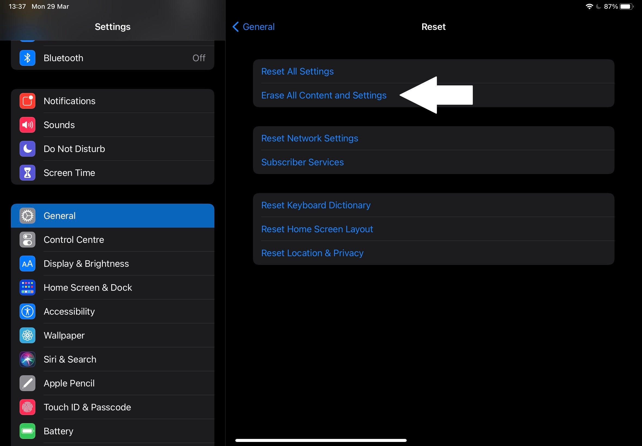Image resolution: width=642 pixels, height=446 pixels.
Task: Tap the Wi-Fi status bar icon
Action: 589,7
